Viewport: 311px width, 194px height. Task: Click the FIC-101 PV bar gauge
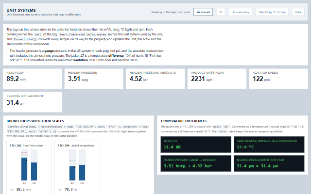point(24,165)
